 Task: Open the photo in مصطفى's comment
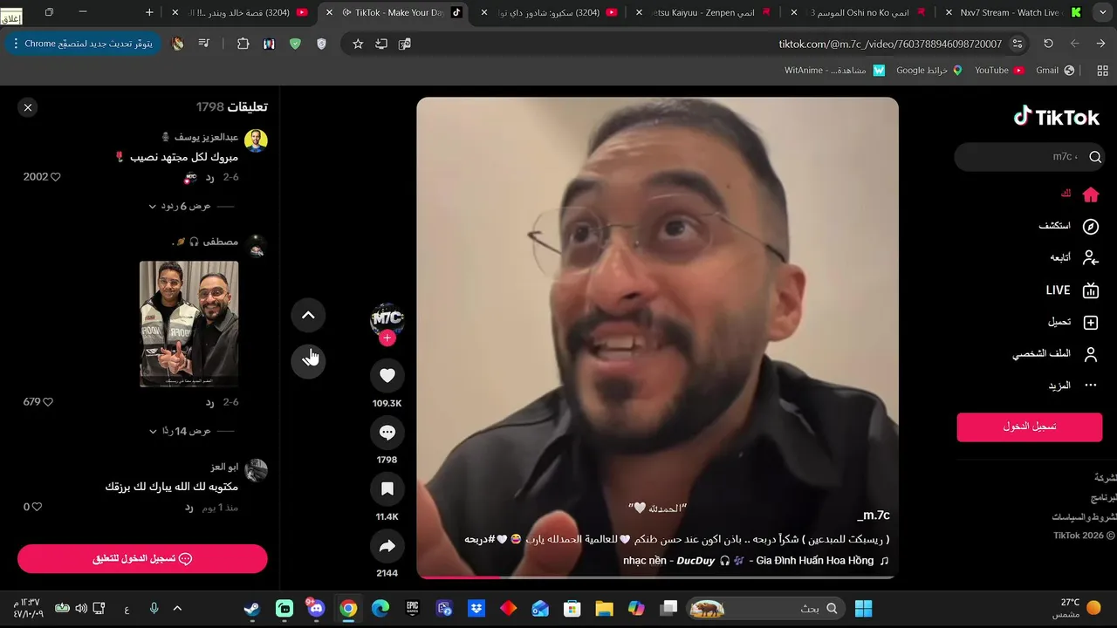point(188,324)
